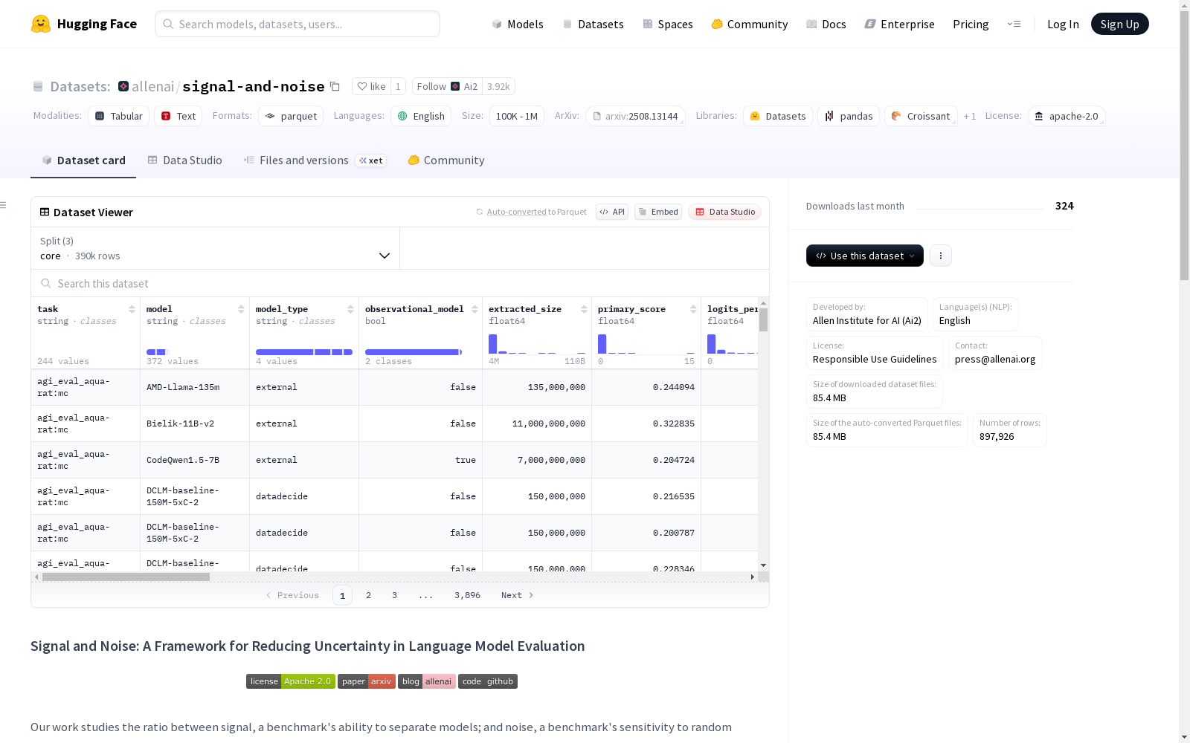Click the allenai avatar icon beside the dataset name

click(123, 86)
